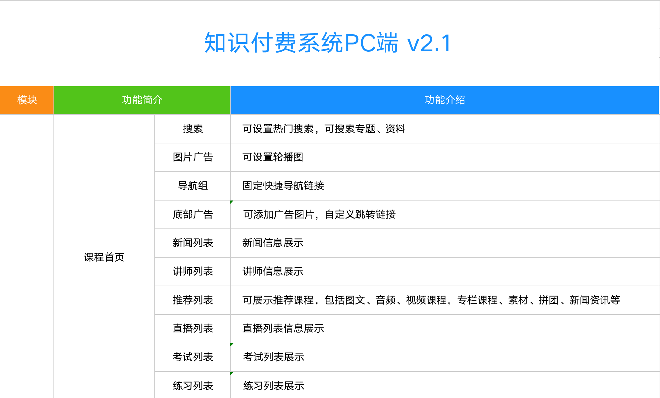
Task: Click the 讲师列表 cell
Action: pyautogui.click(x=193, y=271)
